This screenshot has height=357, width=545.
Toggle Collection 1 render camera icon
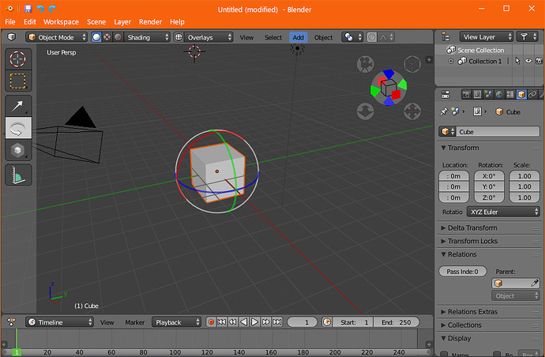coord(539,61)
